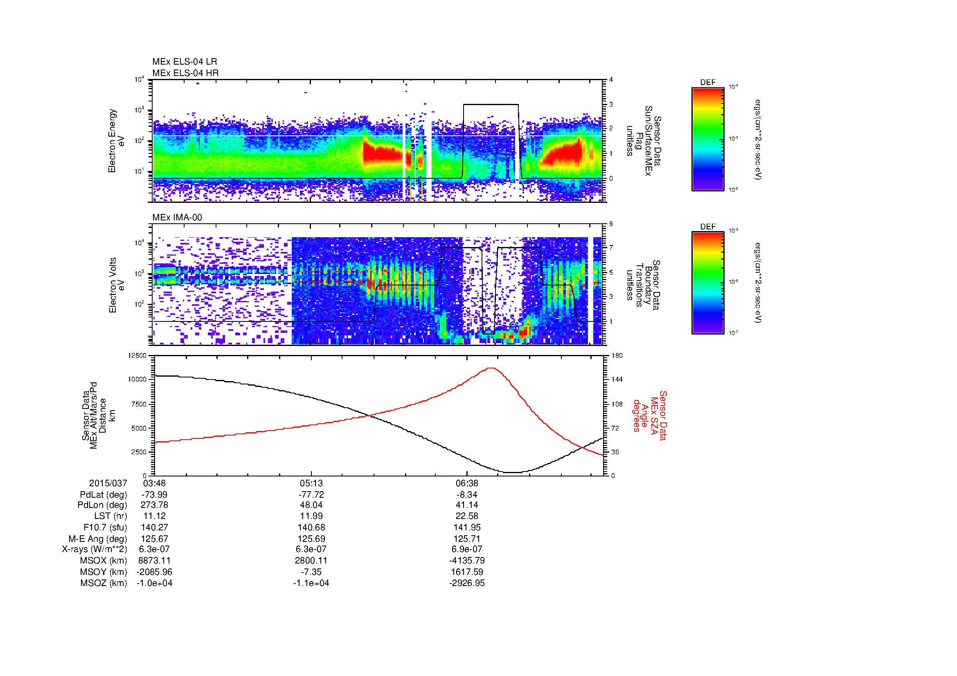The height and width of the screenshot is (676, 957).
Task: Click the 'MEx Alt/Mars/Pd Distance km' axis label
Action: pyautogui.click(x=99, y=416)
